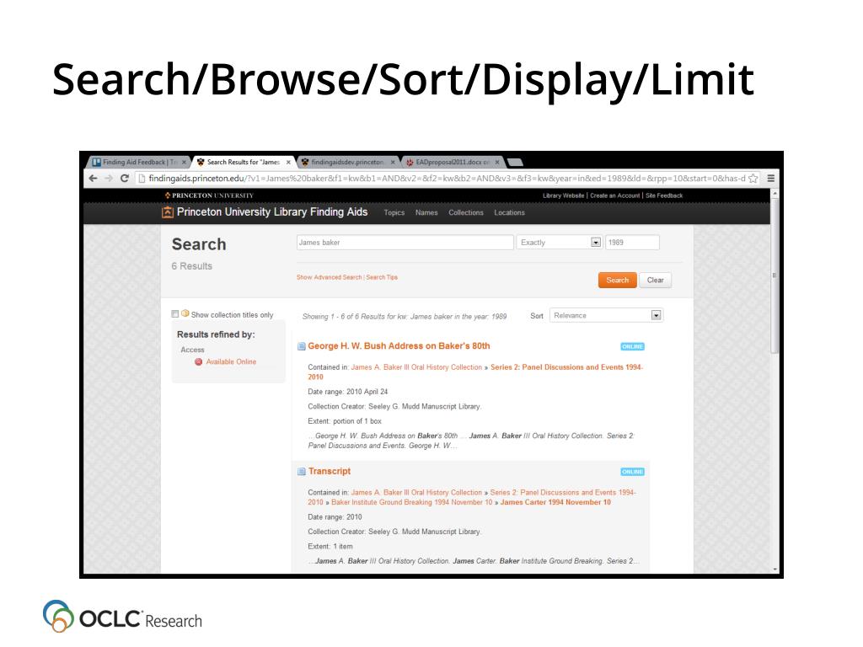Enable Show collection titles only checkbox
The image size is (863, 647).
[x=175, y=314]
